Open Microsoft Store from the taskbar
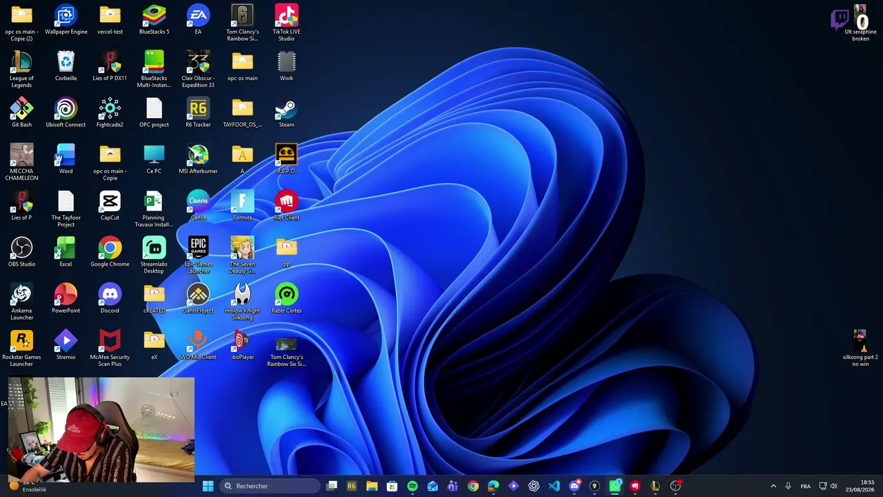883x497 pixels. tap(392, 486)
